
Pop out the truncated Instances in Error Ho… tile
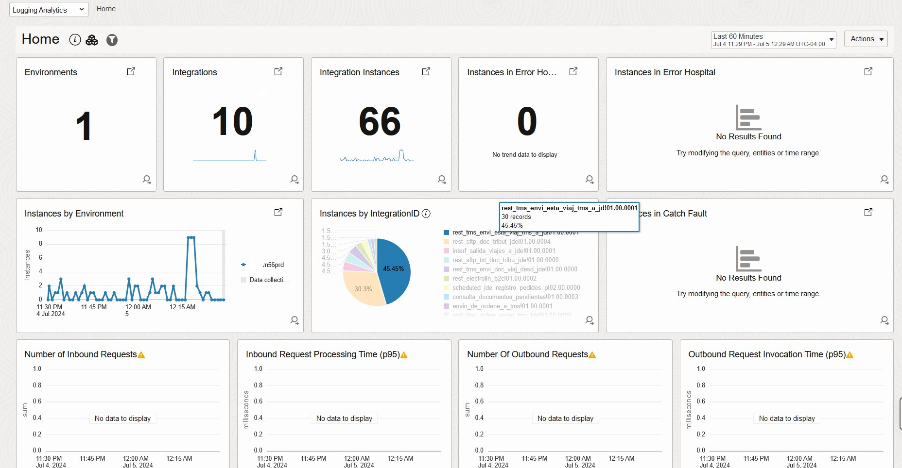click(573, 71)
